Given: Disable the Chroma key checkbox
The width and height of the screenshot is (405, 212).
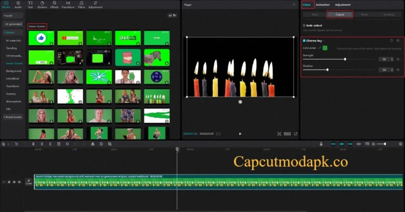Looking at the screenshot, I should (304, 40).
